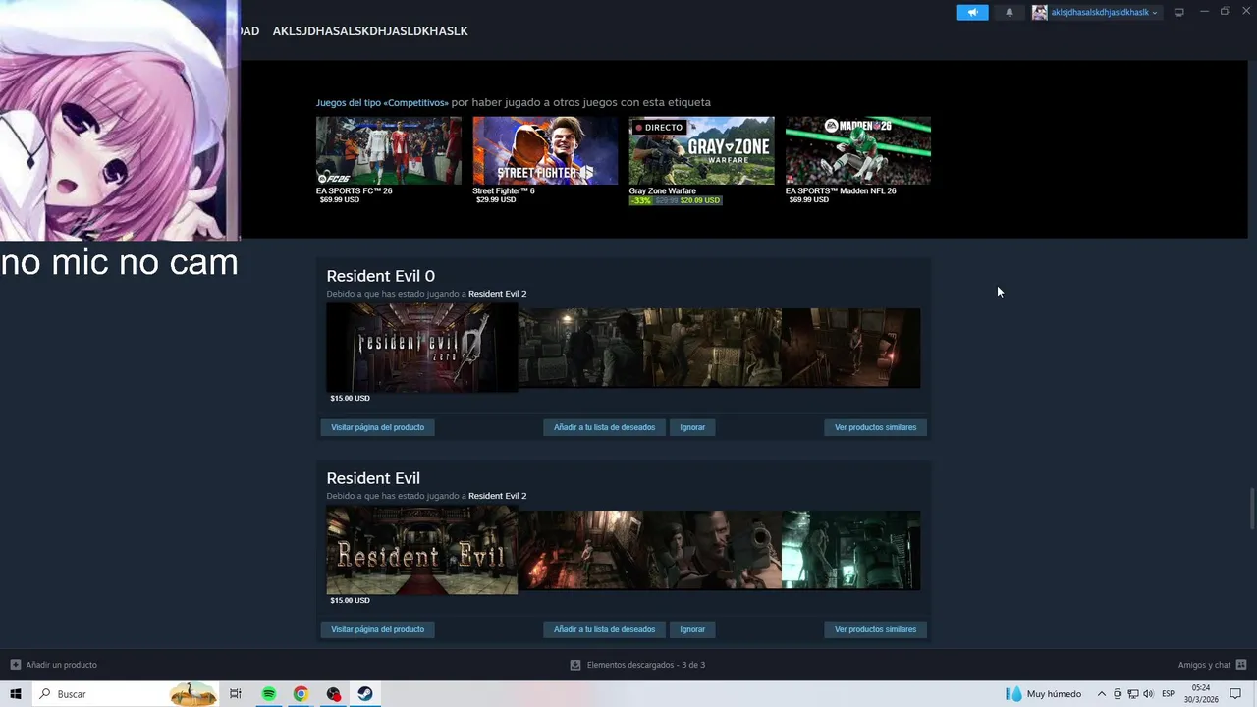Open downloads icon in the bottom bar

[x=575, y=665]
